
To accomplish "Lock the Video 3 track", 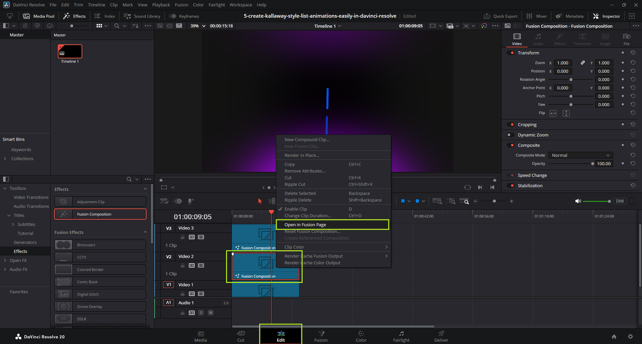I will (x=183, y=237).
